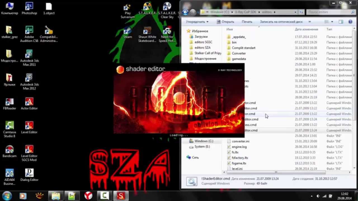Open the Photoshop desktop shortcut
358x201 pixels.
(x=29, y=8)
